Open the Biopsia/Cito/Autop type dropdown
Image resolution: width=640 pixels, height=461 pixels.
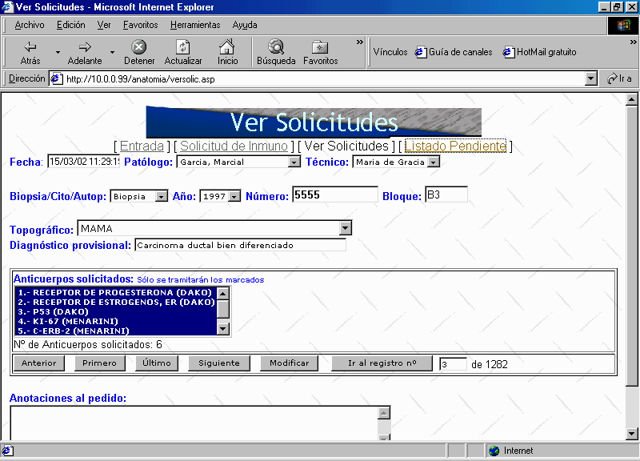point(162,196)
